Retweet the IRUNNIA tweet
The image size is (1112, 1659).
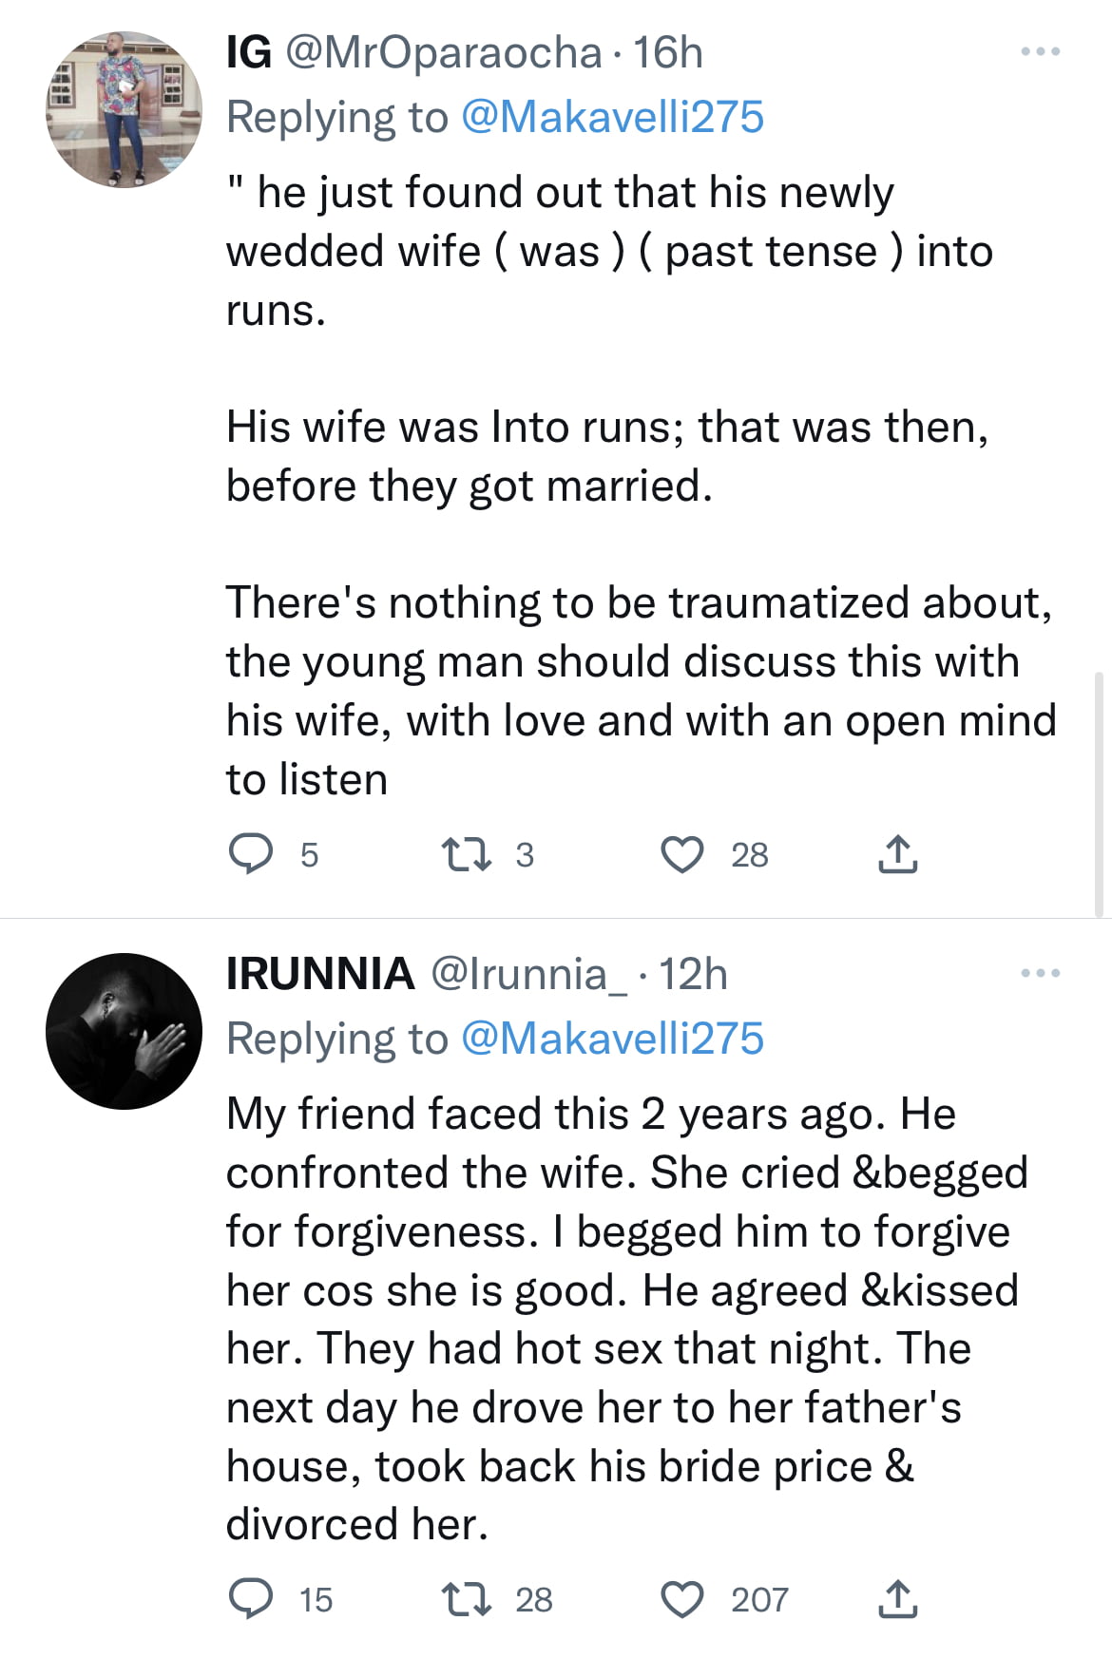(x=468, y=1598)
